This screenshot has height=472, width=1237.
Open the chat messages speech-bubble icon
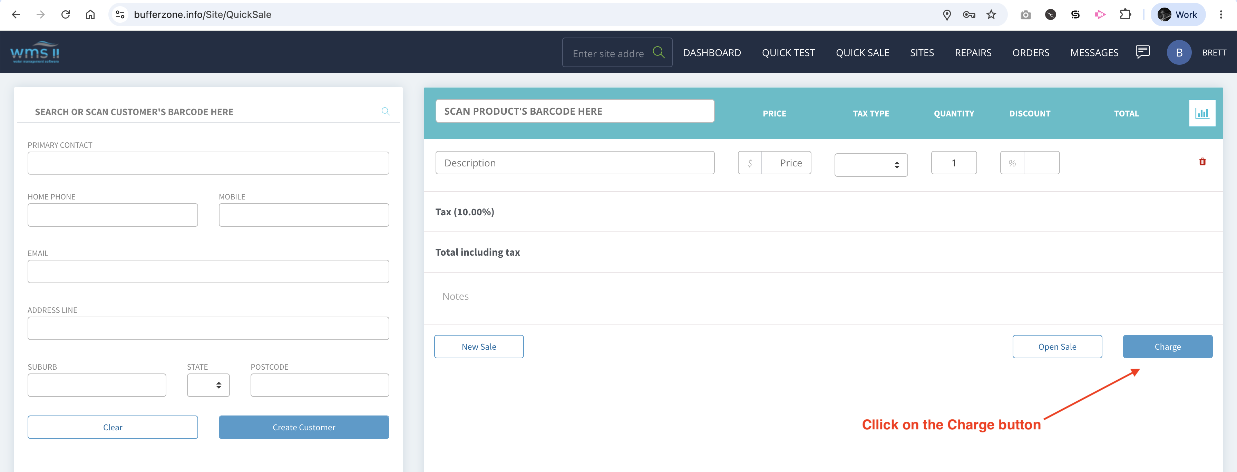tap(1142, 52)
